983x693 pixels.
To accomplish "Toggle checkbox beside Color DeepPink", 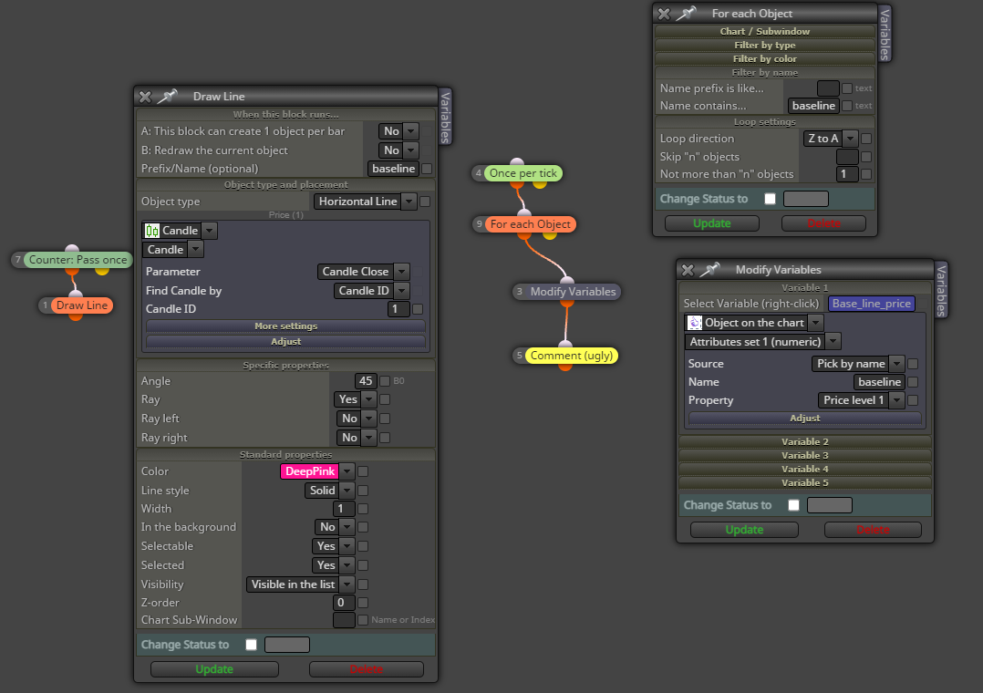I will pos(363,471).
